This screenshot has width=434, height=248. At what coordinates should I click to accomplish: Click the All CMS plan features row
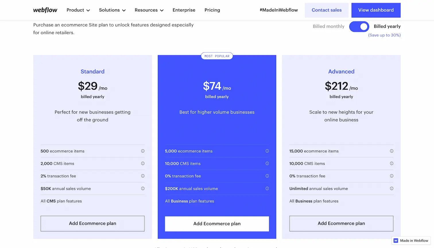click(x=61, y=201)
